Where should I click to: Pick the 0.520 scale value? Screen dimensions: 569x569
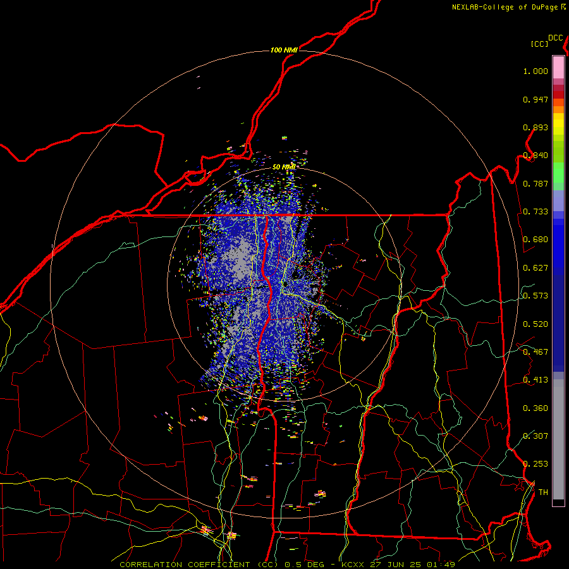(535, 324)
